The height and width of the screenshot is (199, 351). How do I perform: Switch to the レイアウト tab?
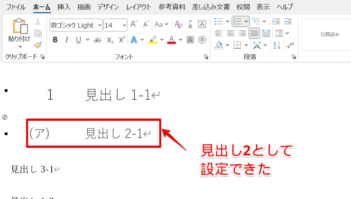pos(139,7)
